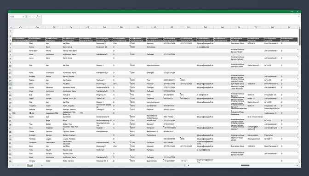Viewport: 309px width, 176px height.
Task: Open the Name Box dropdown next to K35
Action: pyautogui.click(x=23, y=17)
